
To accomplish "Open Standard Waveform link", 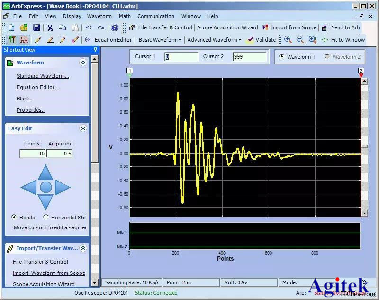I will pyautogui.click(x=43, y=76).
